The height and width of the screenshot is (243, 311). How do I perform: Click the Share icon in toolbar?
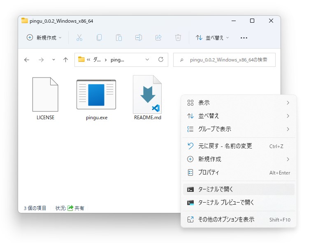click(158, 38)
